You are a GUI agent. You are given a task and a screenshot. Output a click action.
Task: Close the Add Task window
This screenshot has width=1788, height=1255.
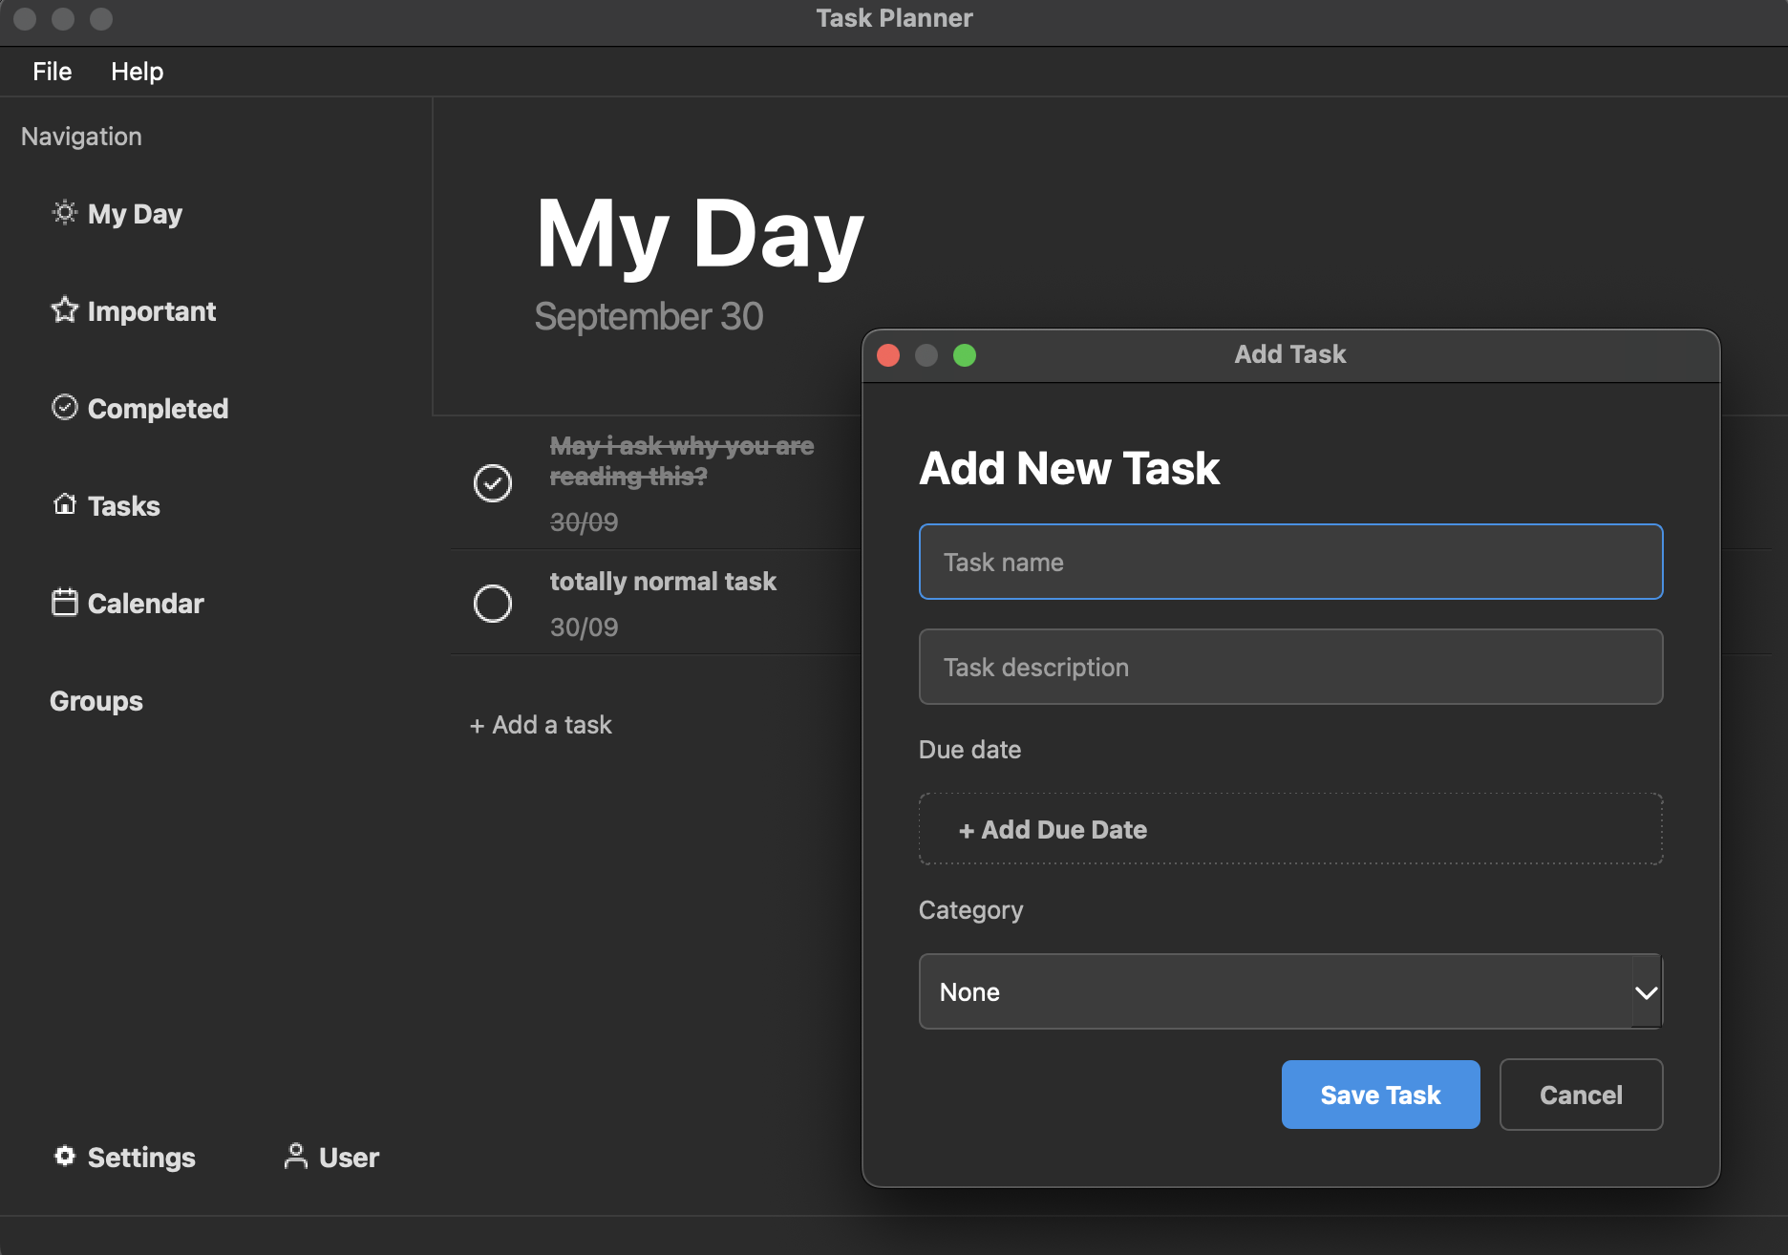[888, 355]
